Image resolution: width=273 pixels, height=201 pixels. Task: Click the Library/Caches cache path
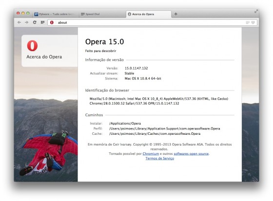[155, 134]
